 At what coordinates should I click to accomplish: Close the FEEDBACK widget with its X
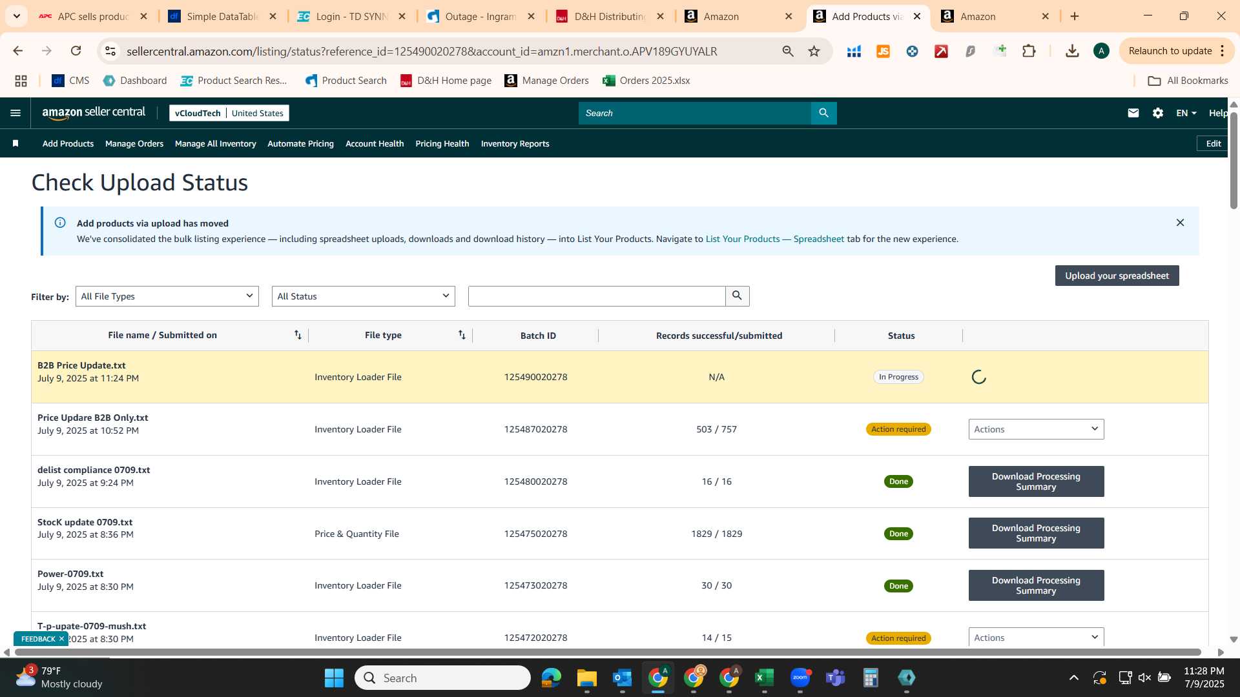(x=61, y=639)
